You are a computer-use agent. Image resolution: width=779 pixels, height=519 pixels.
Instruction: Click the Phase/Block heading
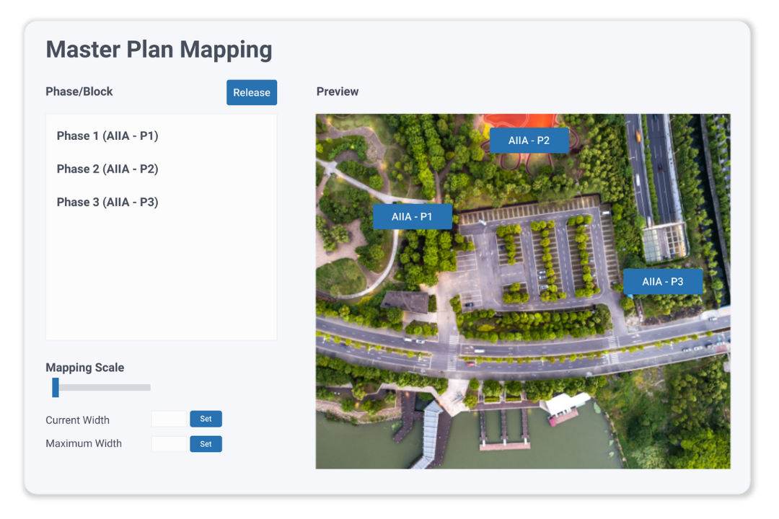coord(79,92)
